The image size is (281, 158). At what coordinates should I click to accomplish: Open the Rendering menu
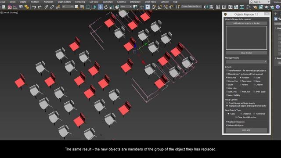(x=80, y=2)
